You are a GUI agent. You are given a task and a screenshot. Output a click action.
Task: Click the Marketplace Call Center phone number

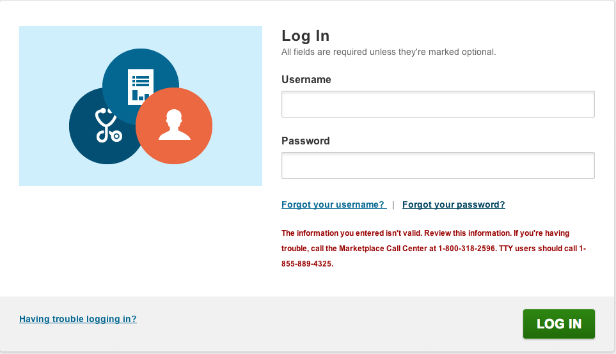pyautogui.click(x=468, y=249)
